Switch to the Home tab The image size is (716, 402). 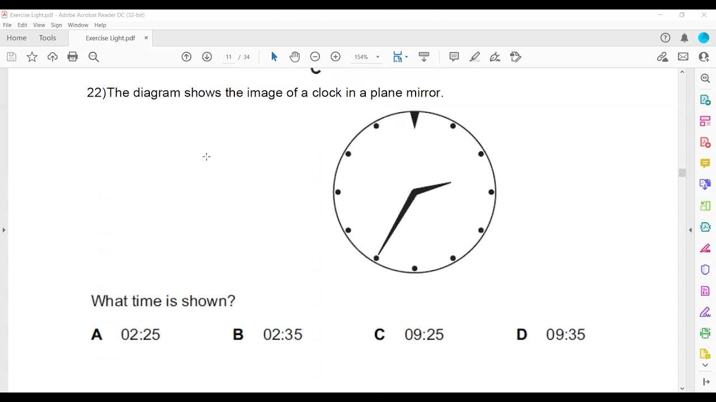pyautogui.click(x=17, y=38)
